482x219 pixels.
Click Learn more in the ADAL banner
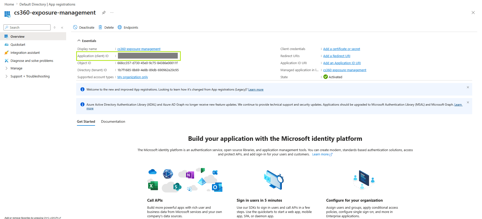(458, 105)
